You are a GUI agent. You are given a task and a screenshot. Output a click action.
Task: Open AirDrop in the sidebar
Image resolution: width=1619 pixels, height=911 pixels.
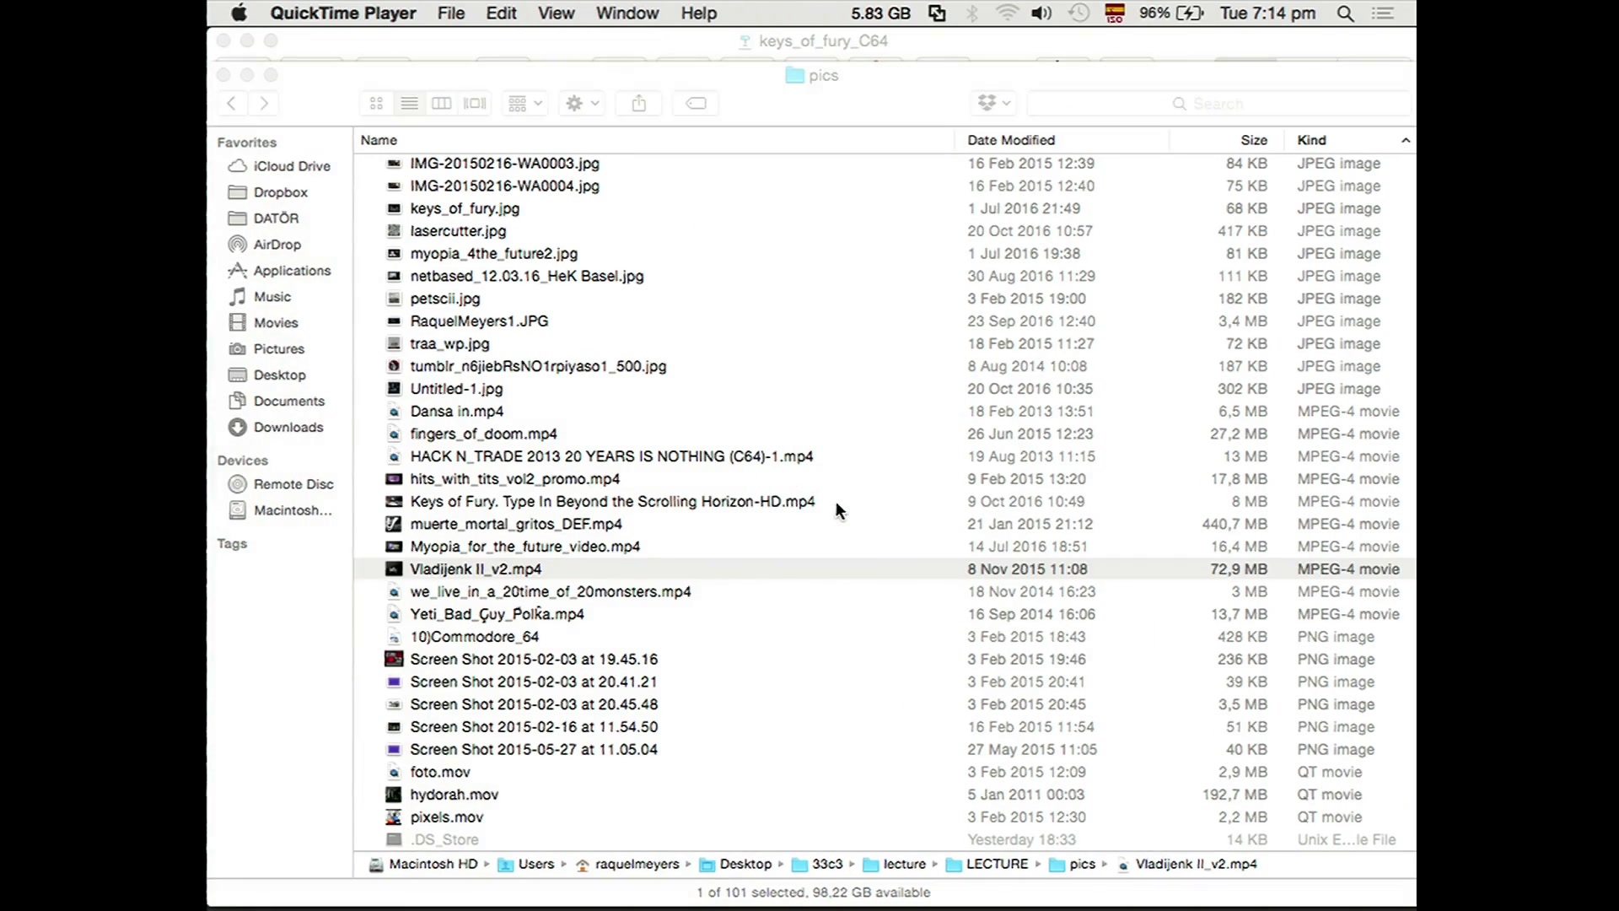point(265,245)
